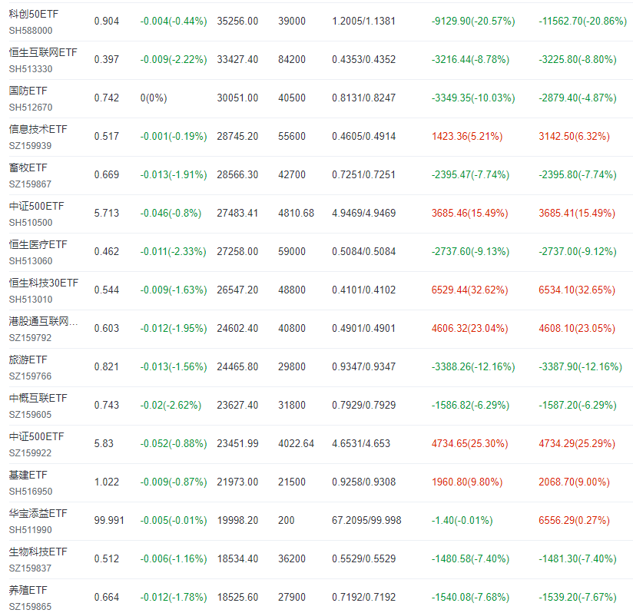The image size is (633, 613).
Task: Select the code SH511990
Action: tap(31, 530)
